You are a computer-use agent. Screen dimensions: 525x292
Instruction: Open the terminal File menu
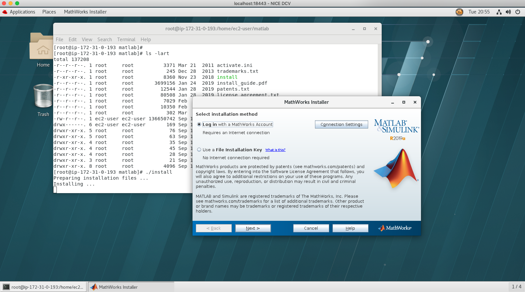pos(59,40)
